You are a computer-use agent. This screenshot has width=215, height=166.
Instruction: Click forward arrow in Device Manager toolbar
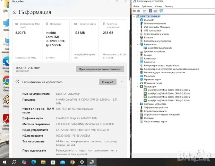tap(138, 11)
